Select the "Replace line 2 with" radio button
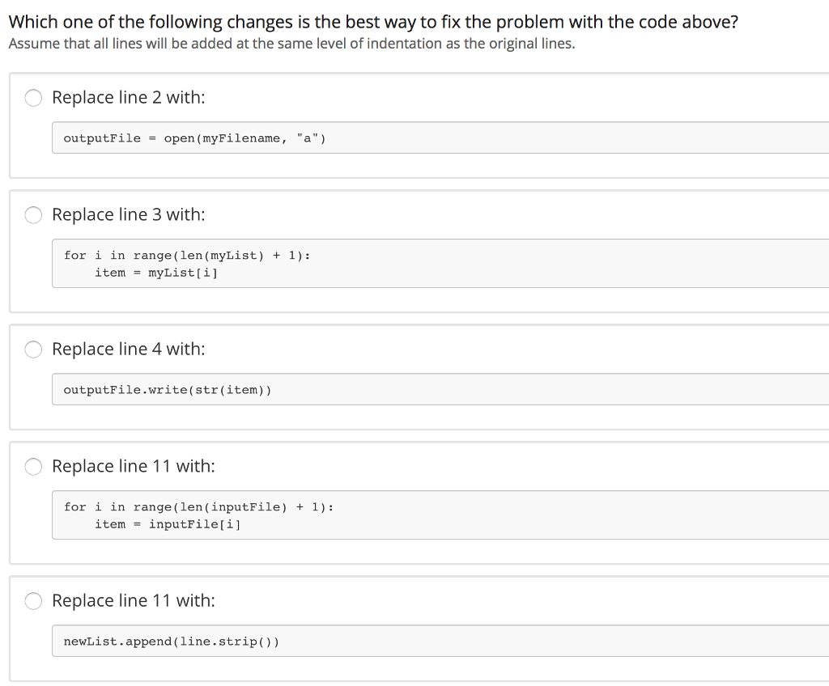This screenshot has height=686, width=829. [34, 98]
